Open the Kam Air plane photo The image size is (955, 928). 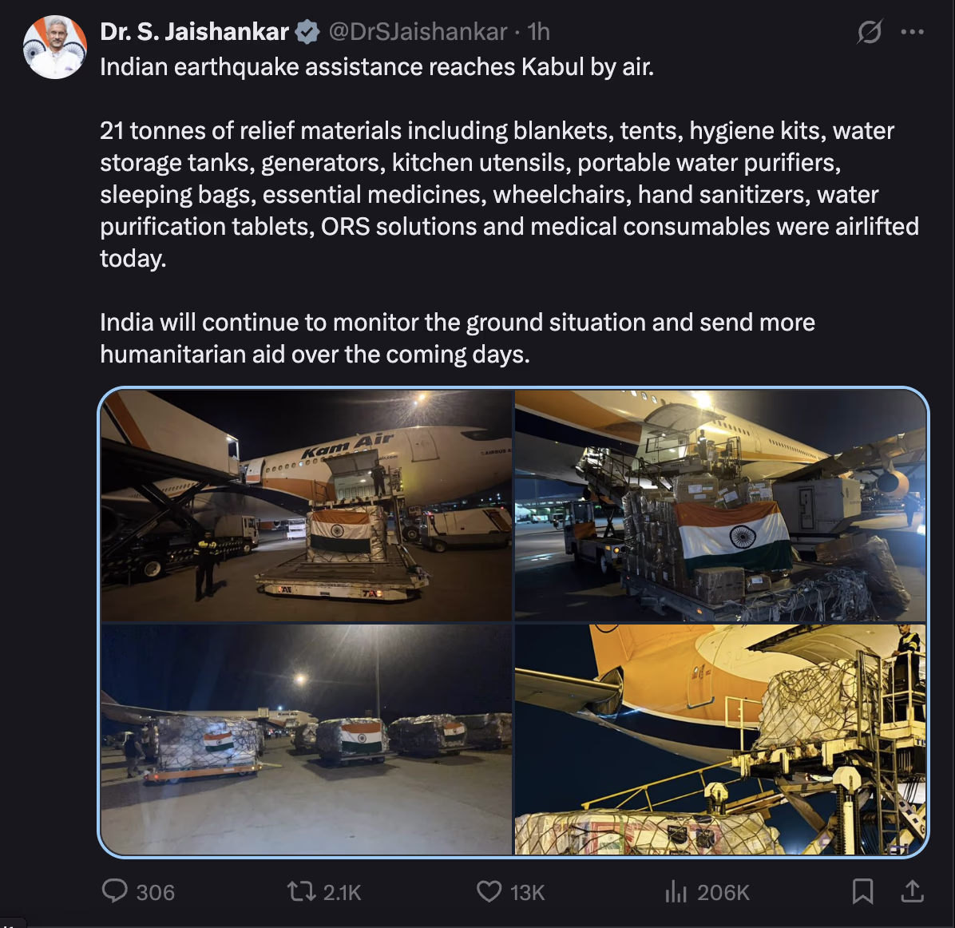tap(307, 505)
